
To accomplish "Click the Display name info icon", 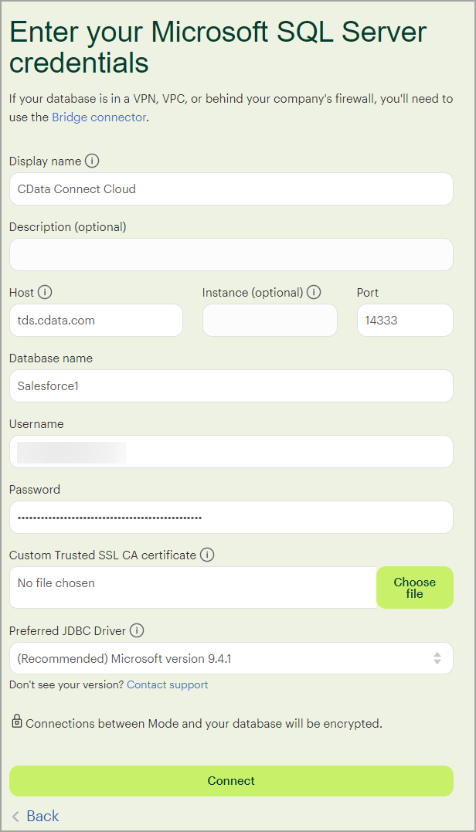I will point(92,161).
